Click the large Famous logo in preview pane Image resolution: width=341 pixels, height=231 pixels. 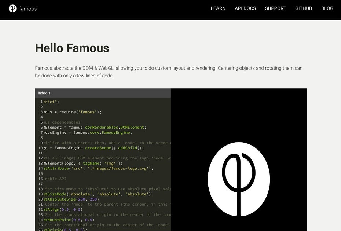[x=239, y=179]
